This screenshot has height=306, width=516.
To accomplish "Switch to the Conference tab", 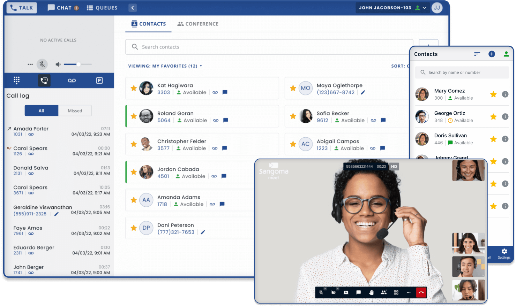I will tap(198, 24).
